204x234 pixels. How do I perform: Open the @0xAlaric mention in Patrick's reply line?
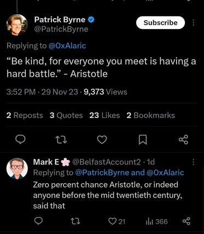coord(67,45)
